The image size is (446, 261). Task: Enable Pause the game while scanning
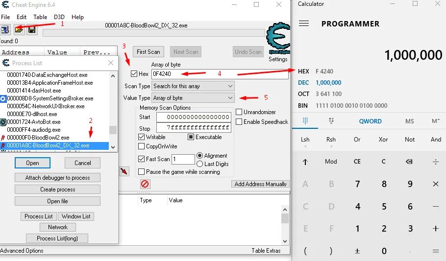coord(141,172)
